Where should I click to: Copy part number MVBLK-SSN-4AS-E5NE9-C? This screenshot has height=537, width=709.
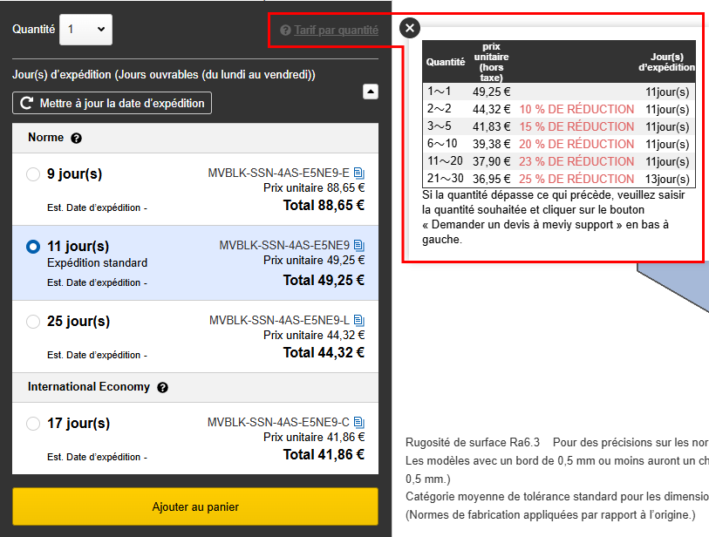click(359, 423)
